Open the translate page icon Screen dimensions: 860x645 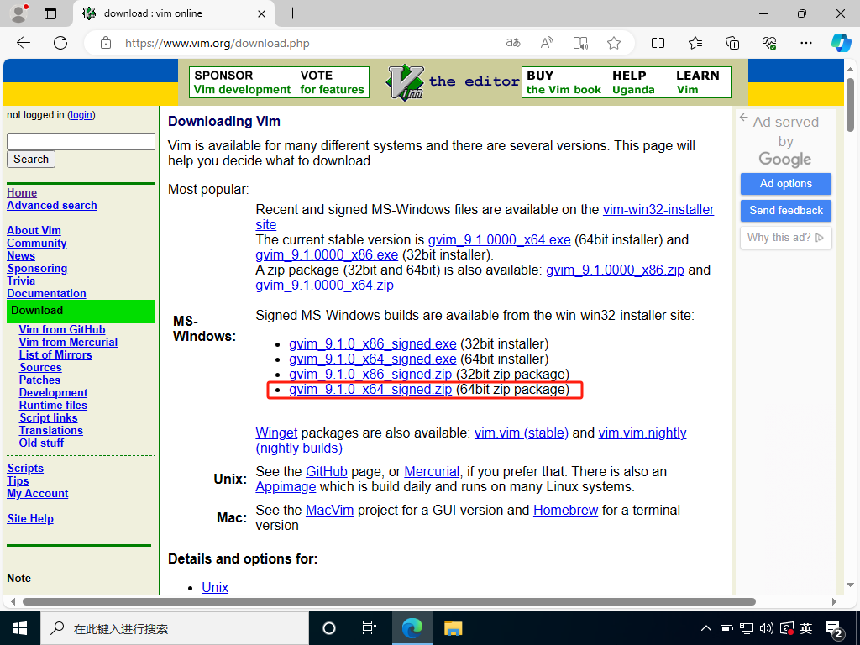pyautogui.click(x=513, y=43)
